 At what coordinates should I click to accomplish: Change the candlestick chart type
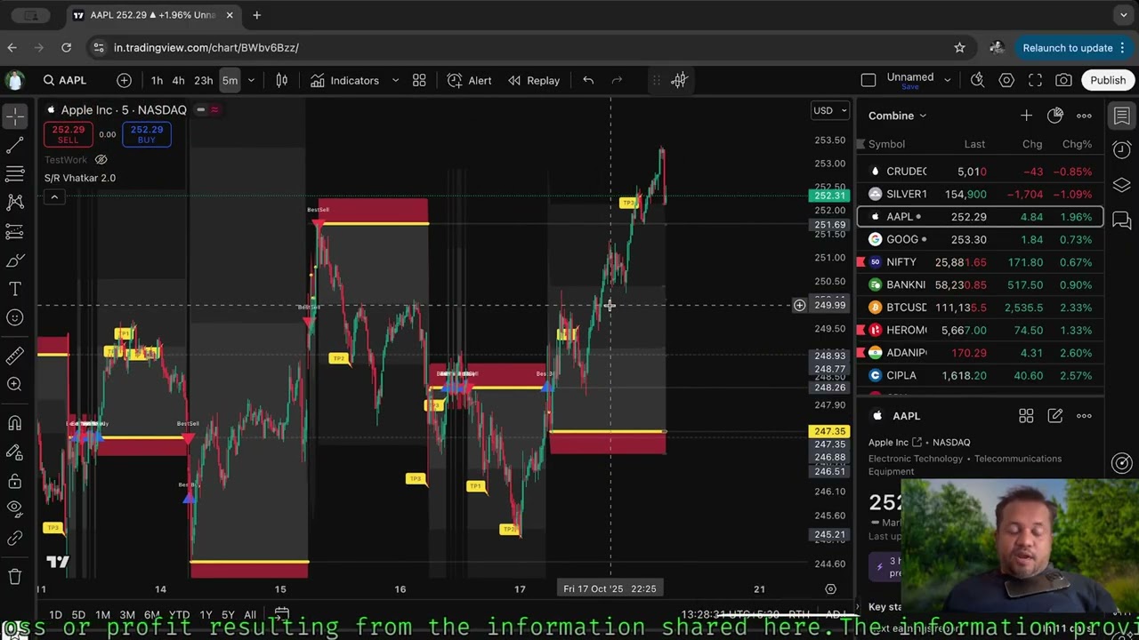(282, 80)
